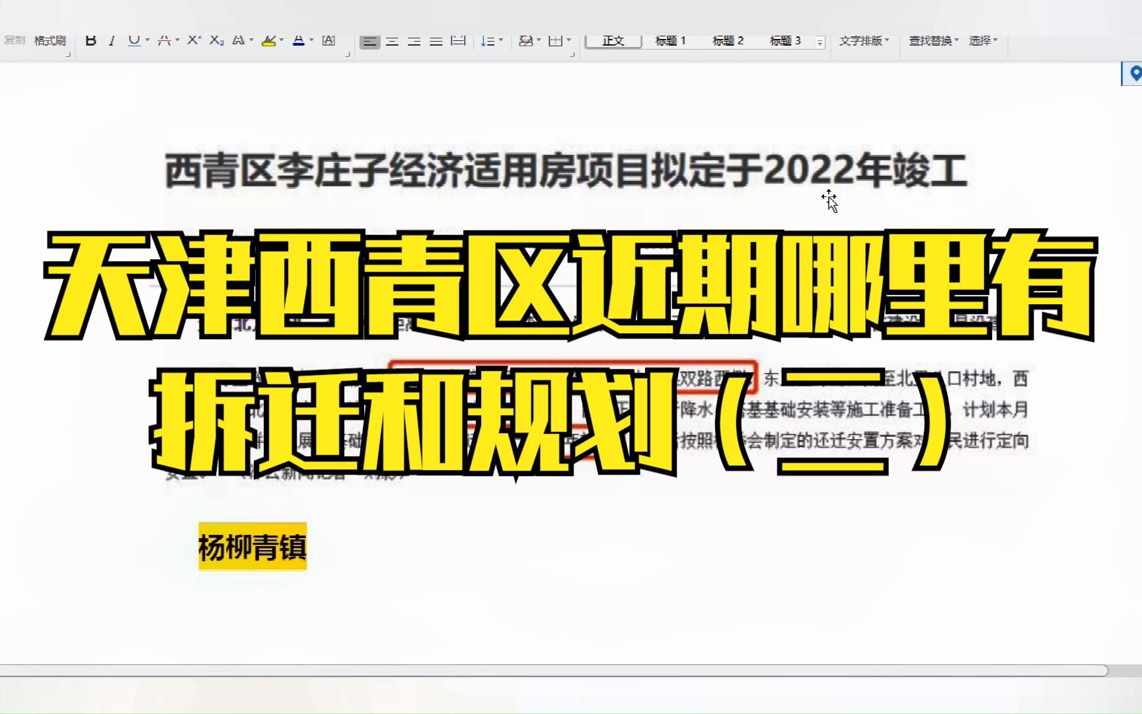
Task: Open the 文字排版 menu
Action: [864, 41]
